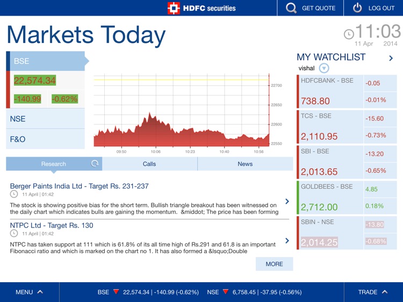Viewport: 403px width, 302px height.
Task: Click SBIN percent change -0.68%
Action: click(376, 241)
